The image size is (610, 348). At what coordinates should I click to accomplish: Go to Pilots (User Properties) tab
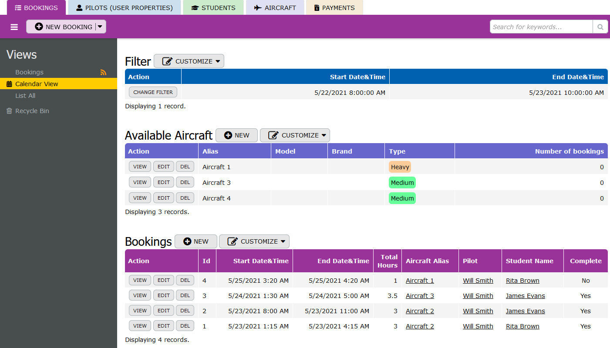(x=124, y=8)
